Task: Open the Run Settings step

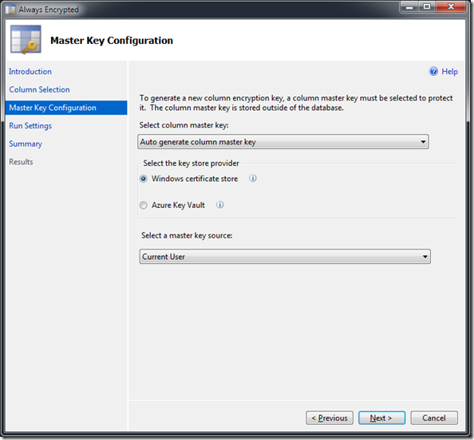Action: pos(30,126)
